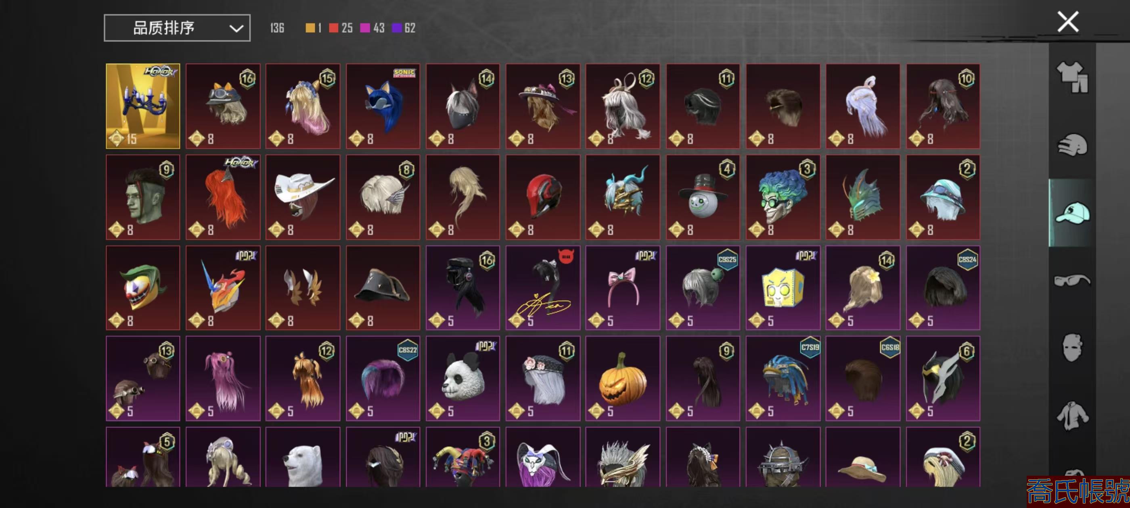
Task: Filter by the pink quality swatch
Action: click(364, 28)
